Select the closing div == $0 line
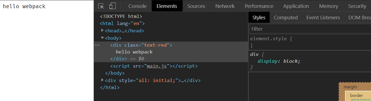 click(x=127, y=59)
